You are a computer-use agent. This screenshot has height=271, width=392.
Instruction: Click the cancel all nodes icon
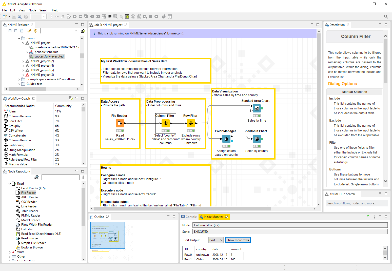[x=98, y=16]
